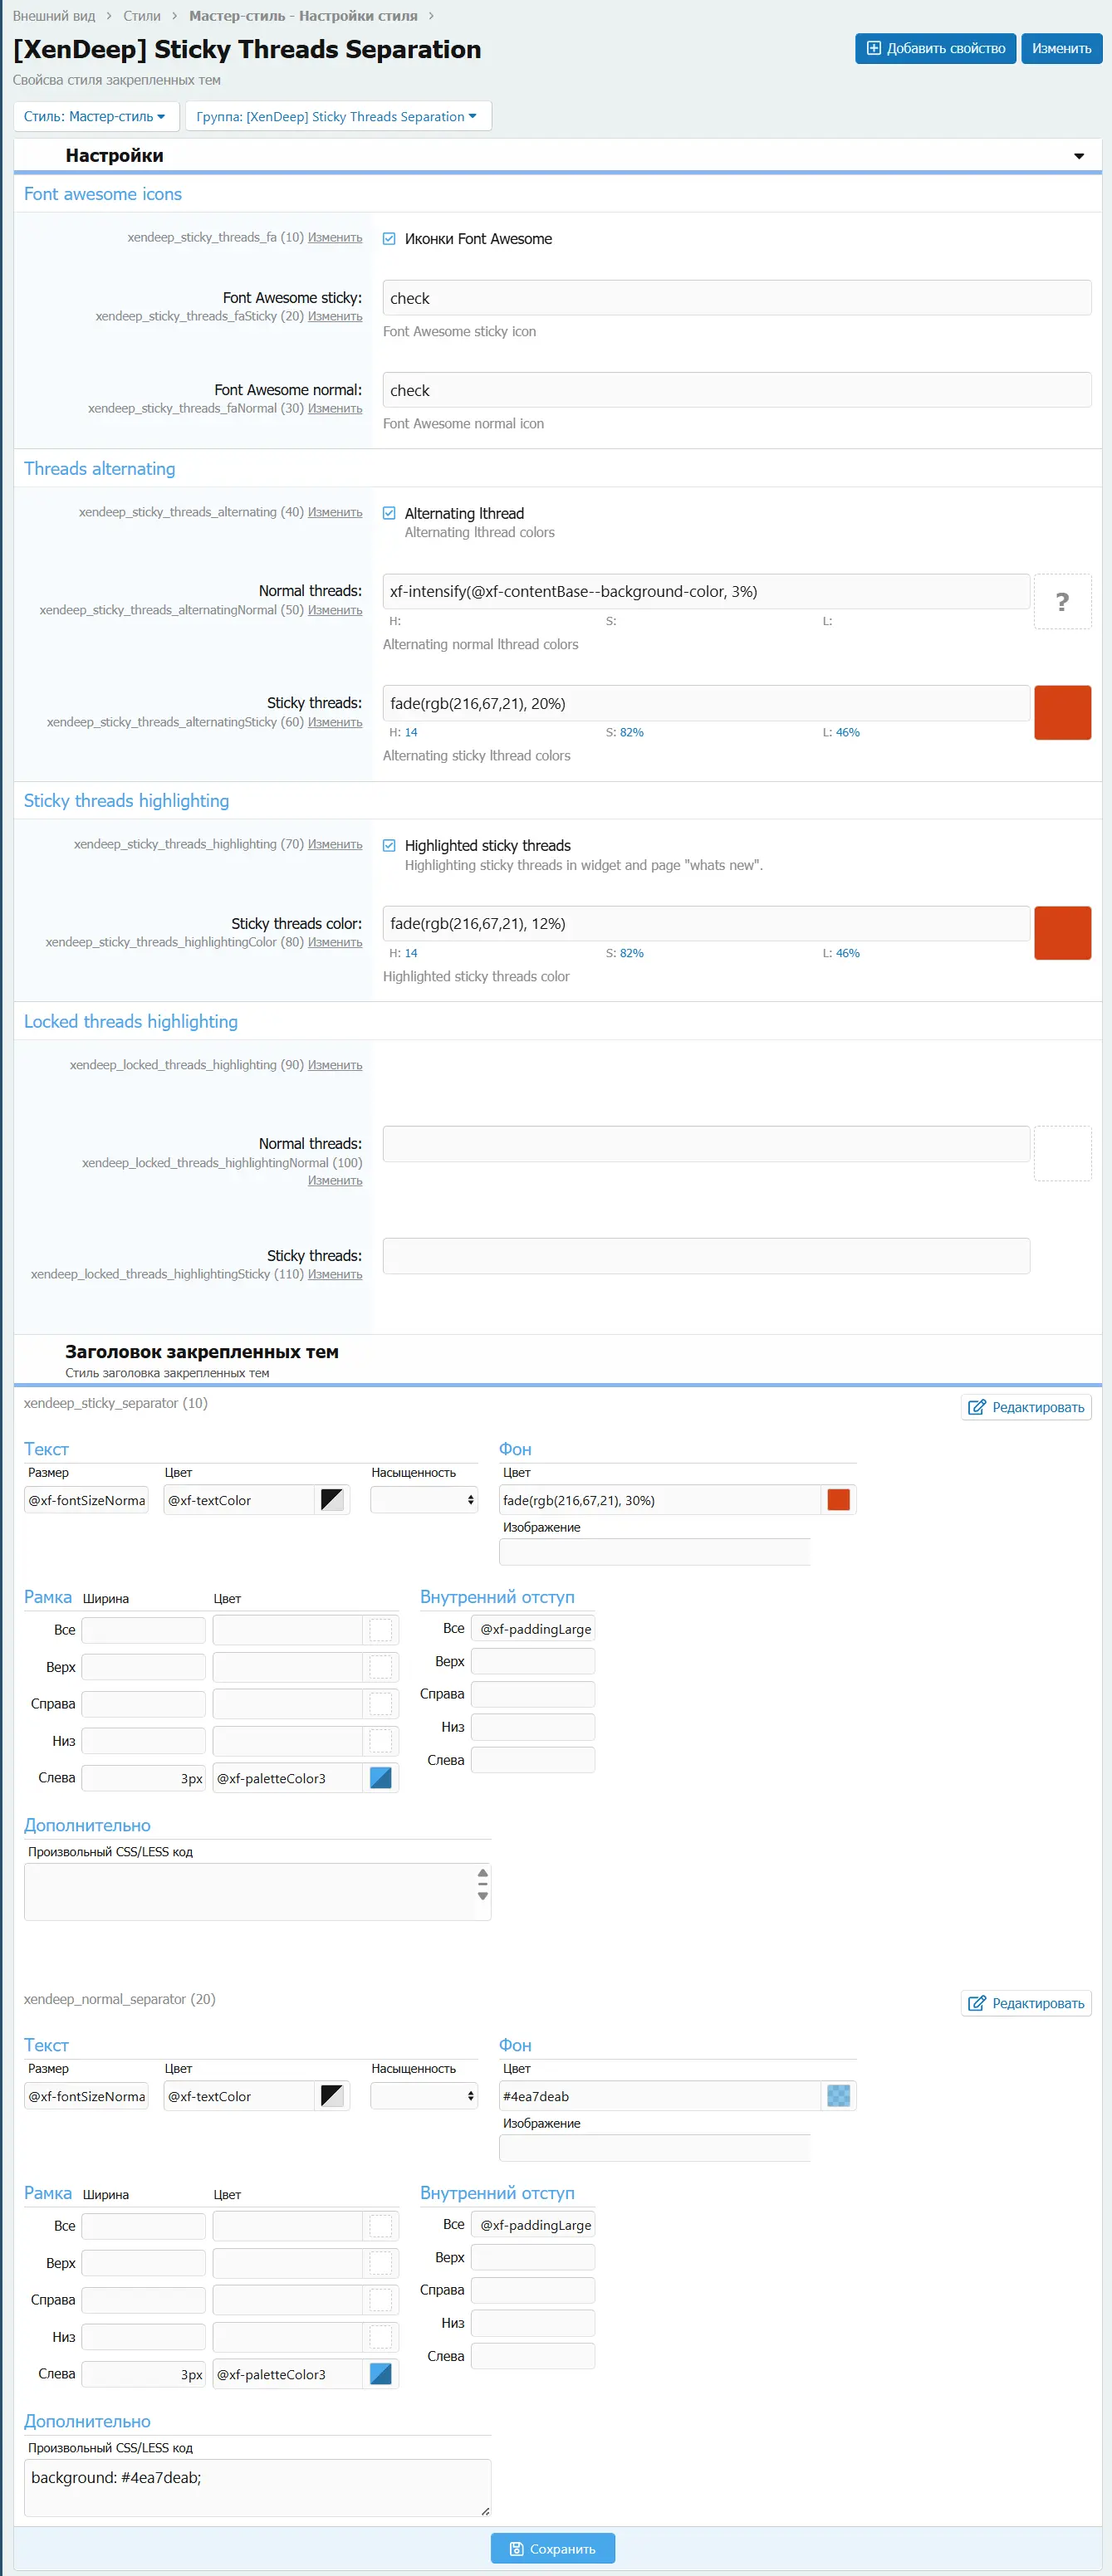Disable the Alternating lthread checkbox
Viewport: 1112px width, 2576px height.
[389, 513]
